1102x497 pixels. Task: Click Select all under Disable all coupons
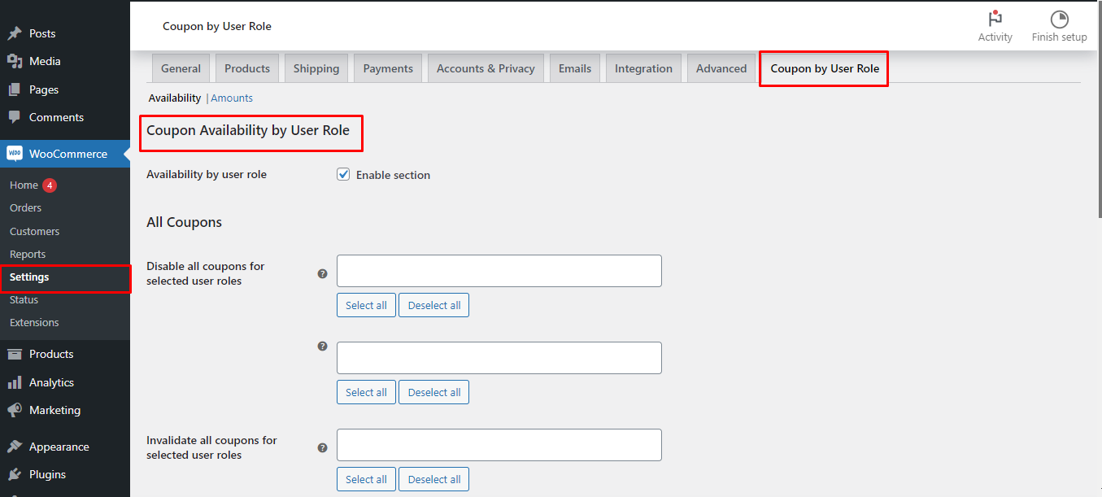click(366, 305)
